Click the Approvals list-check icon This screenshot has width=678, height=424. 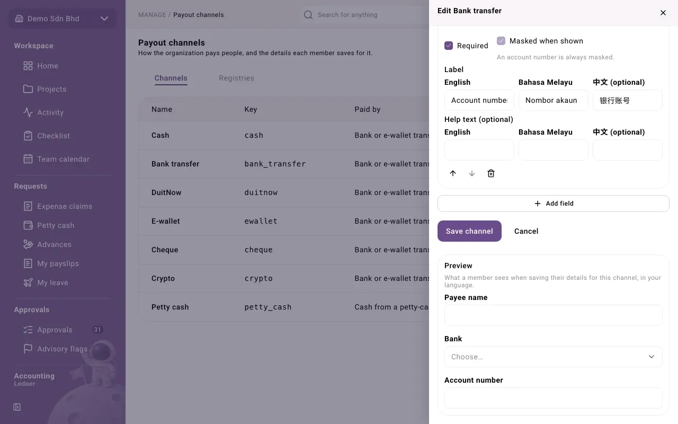(28, 330)
